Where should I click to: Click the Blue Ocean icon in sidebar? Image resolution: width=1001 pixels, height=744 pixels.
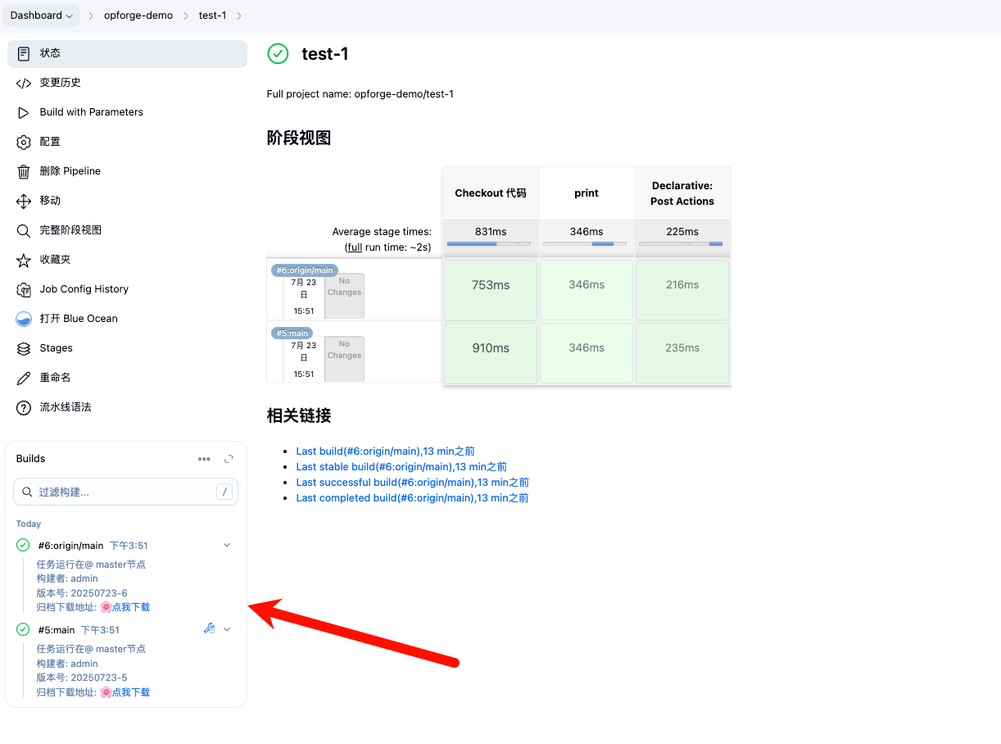point(24,319)
